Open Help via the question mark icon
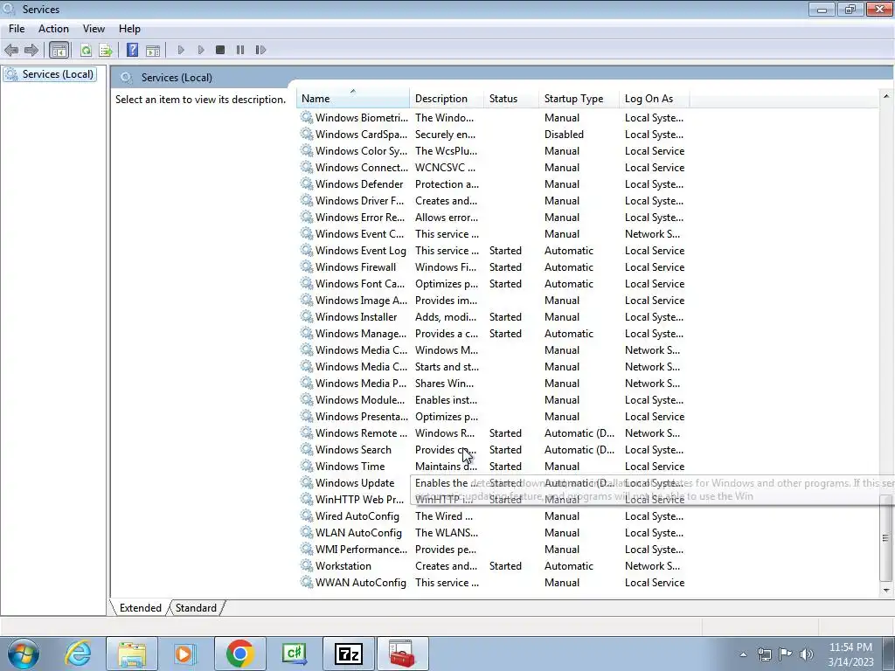895x671 pixels. (x=133, y=50)
